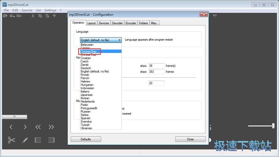This screenshot has width=279, height=157.
Task: Select Japanese in the language dropdown
Action: (87, 95)
